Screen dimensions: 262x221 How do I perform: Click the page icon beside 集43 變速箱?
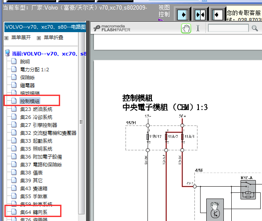point(14,188)
